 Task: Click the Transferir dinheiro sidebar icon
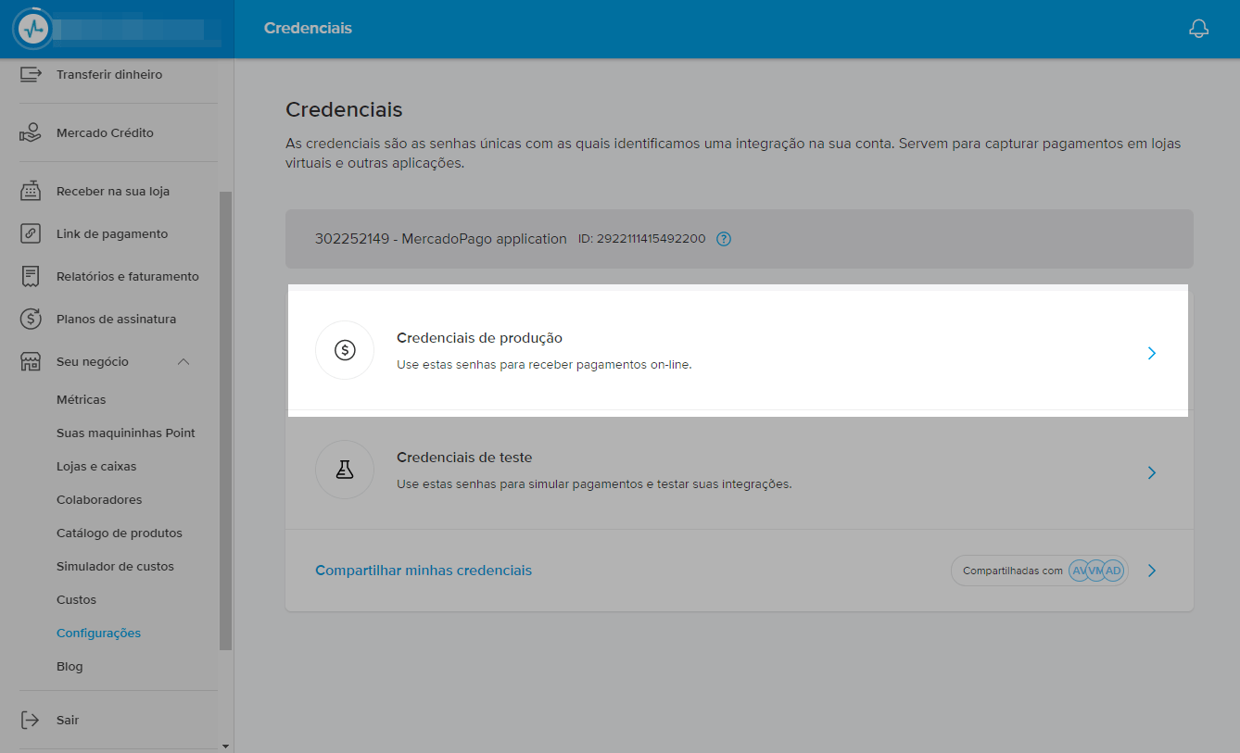tap(31, 74)
